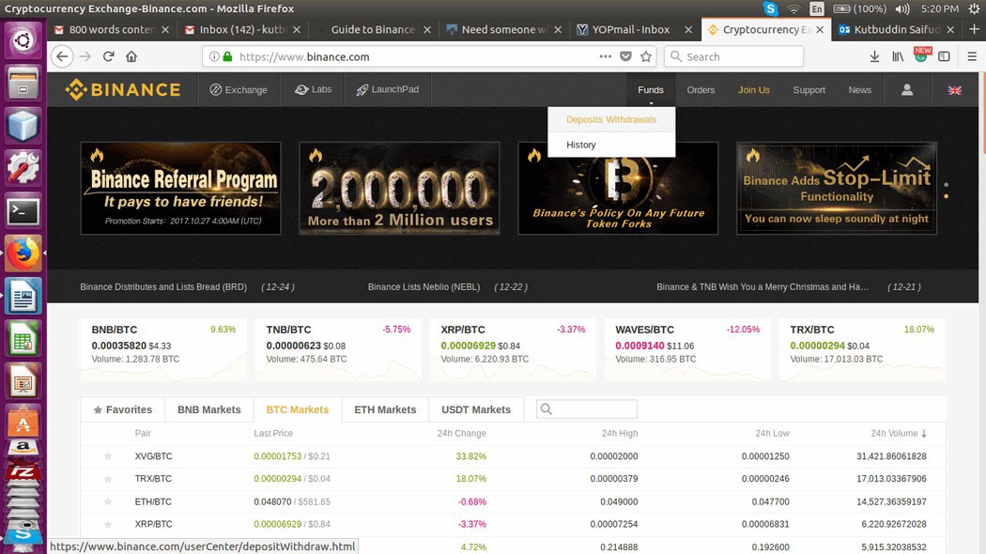Screen dimensions: 986x554
Task: Sort by the 24h Change column header
Action: (462, 433)
